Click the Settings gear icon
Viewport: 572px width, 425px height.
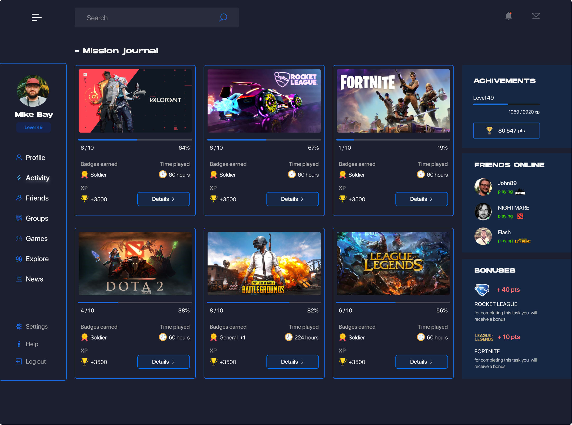[19, 326]
